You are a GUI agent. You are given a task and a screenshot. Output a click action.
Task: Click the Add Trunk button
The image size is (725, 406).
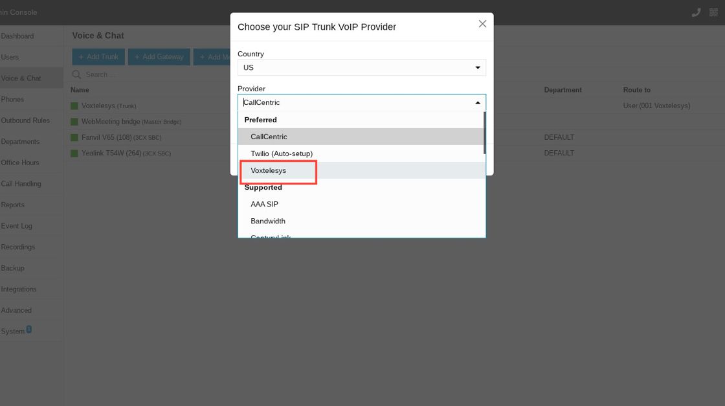(x=98, y=57)
